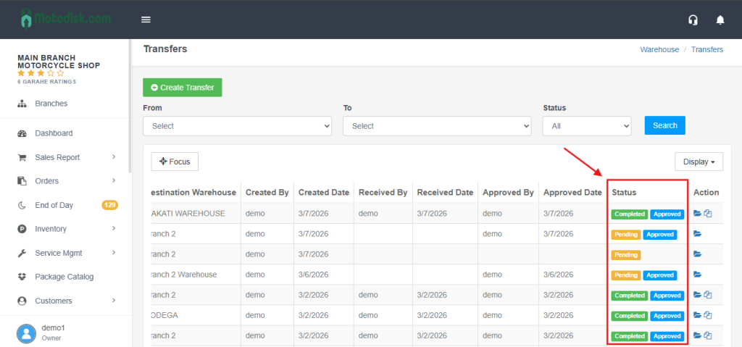Click the demo1 user avatar
The image size is (742, 347).
pyautogui.click(x=26, y=333)
